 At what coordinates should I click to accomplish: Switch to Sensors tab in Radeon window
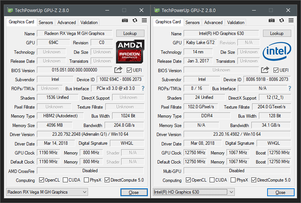pos(46,23)
